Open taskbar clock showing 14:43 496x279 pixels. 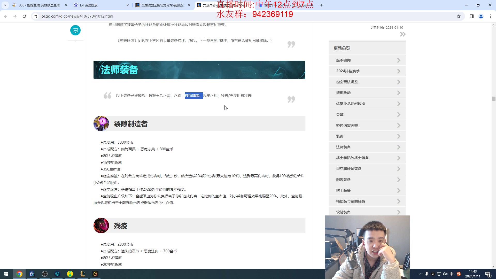tap(473, 274)
